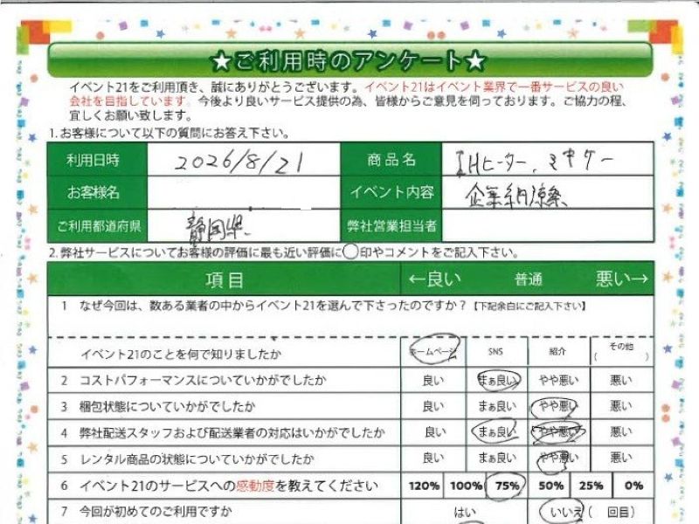Click the ご利用時のアンケート title banner

click(x=350, y=60)
